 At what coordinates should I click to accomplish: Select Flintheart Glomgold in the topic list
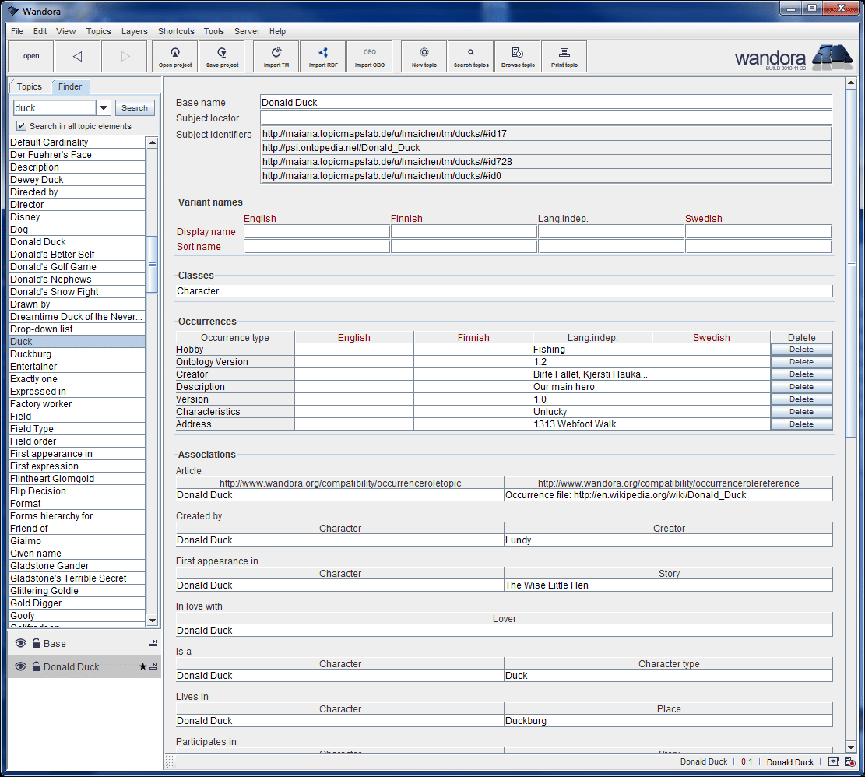(77, 478)
